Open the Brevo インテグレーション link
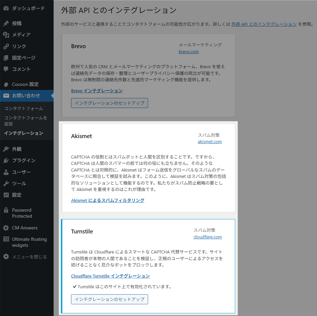The height and width of the screenshot is (316, 317). click(97, 91)
